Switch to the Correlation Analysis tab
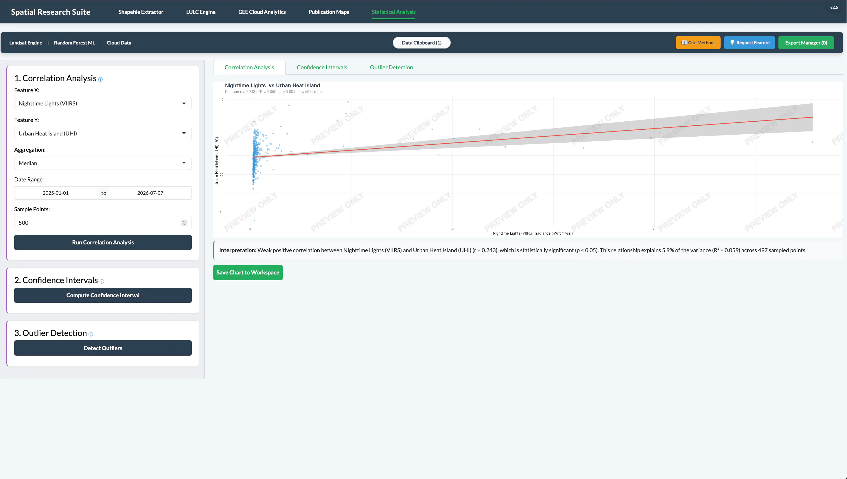 point(249,67)
